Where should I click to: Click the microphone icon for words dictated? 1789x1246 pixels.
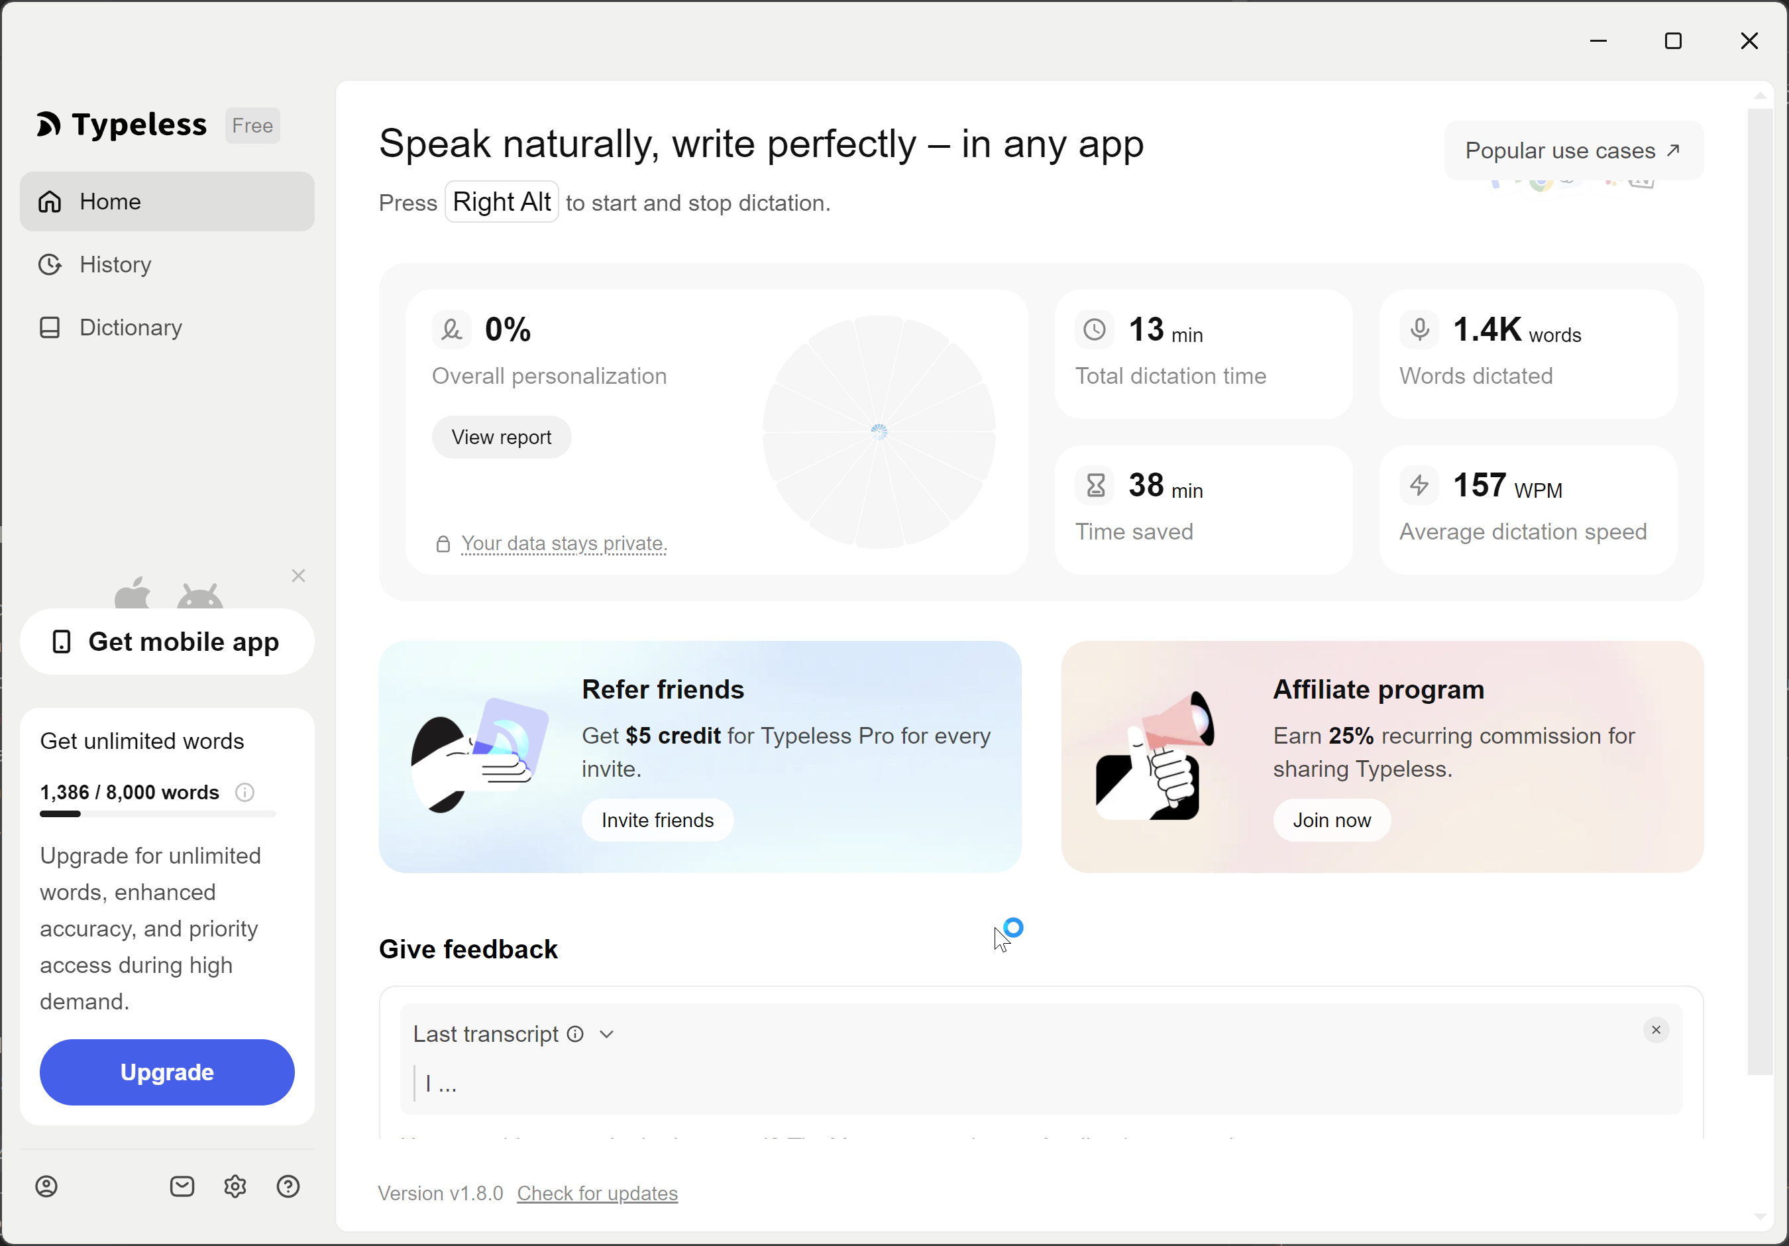click(1420, 329)
